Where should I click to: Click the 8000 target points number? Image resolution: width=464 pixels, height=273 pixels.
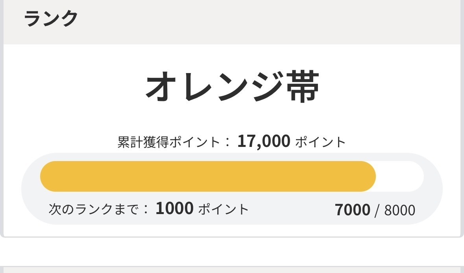pyautogui.click(x=400, y=211)
